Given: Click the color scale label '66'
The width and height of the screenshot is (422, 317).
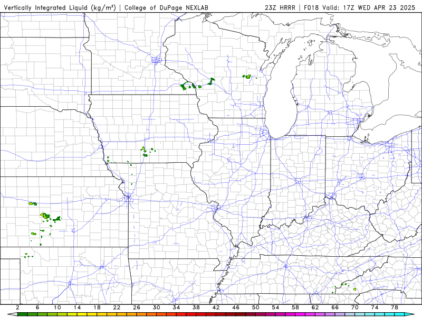Looking at the screenshot, I should pos(335,307).
